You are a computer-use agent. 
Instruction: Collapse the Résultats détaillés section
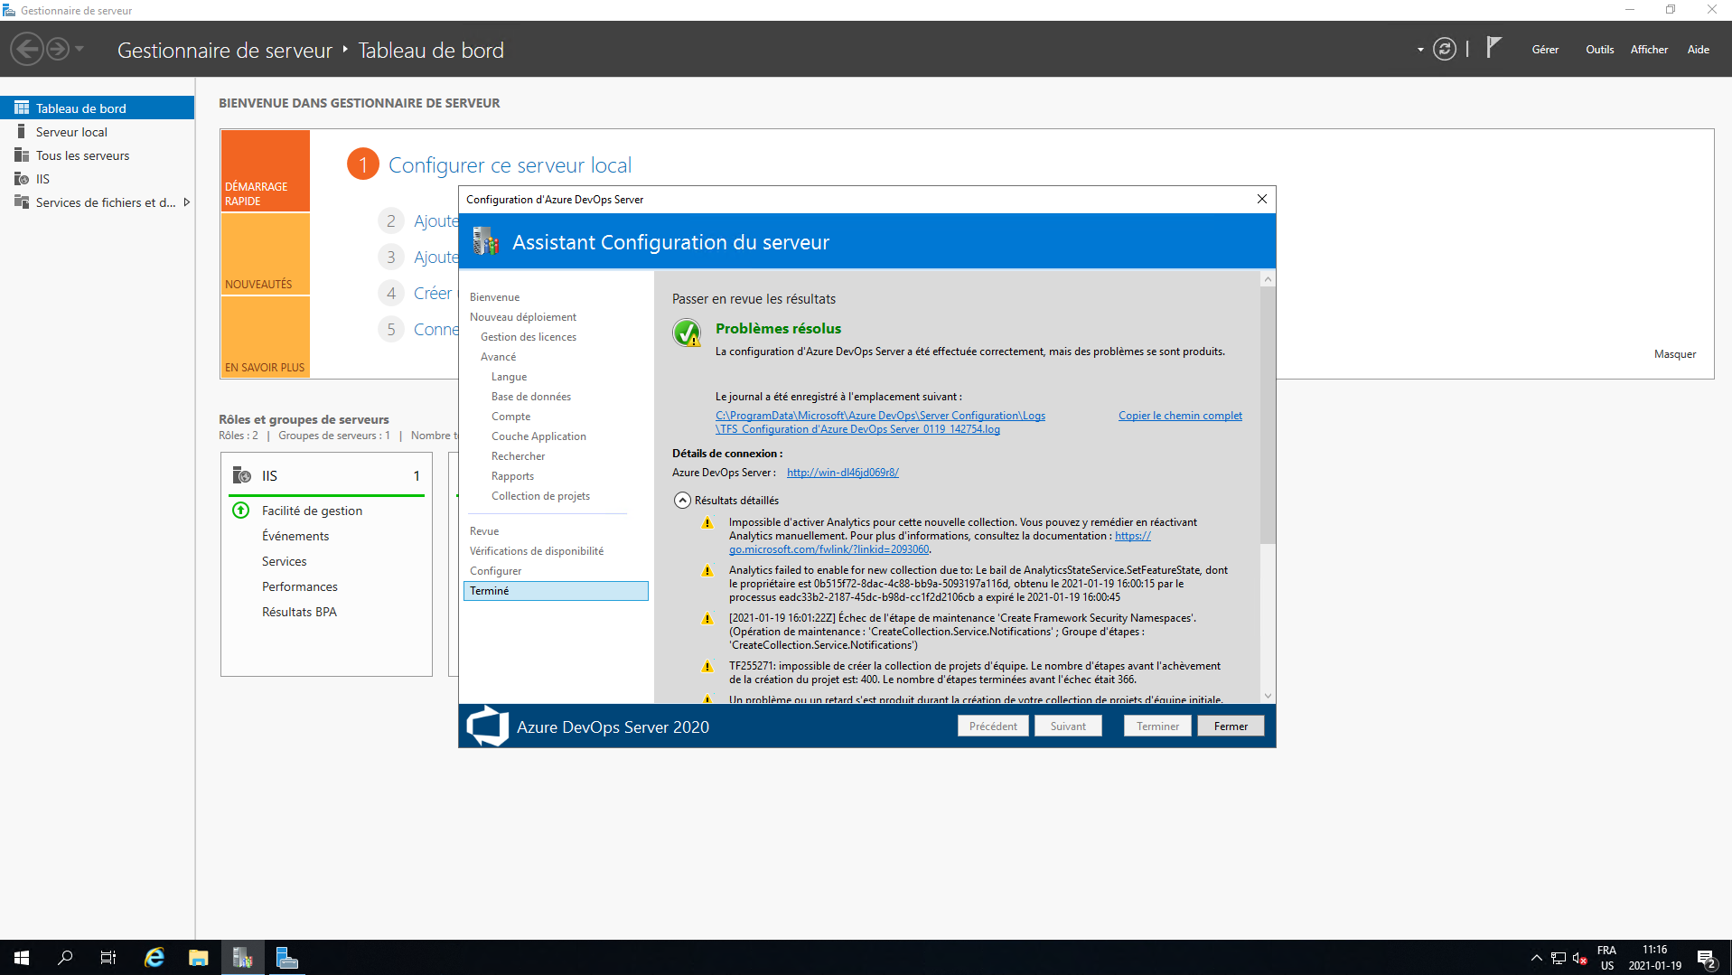click(682, 501)
